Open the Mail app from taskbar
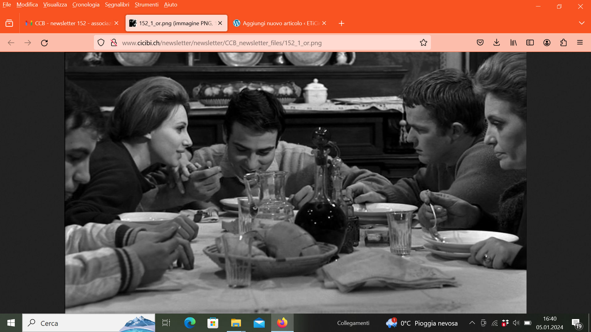Viewport: 591px width, 332px height. tap(259, 323)
